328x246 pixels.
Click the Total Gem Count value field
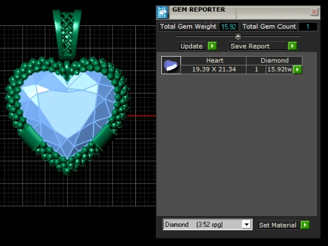(x=307, y=27)
